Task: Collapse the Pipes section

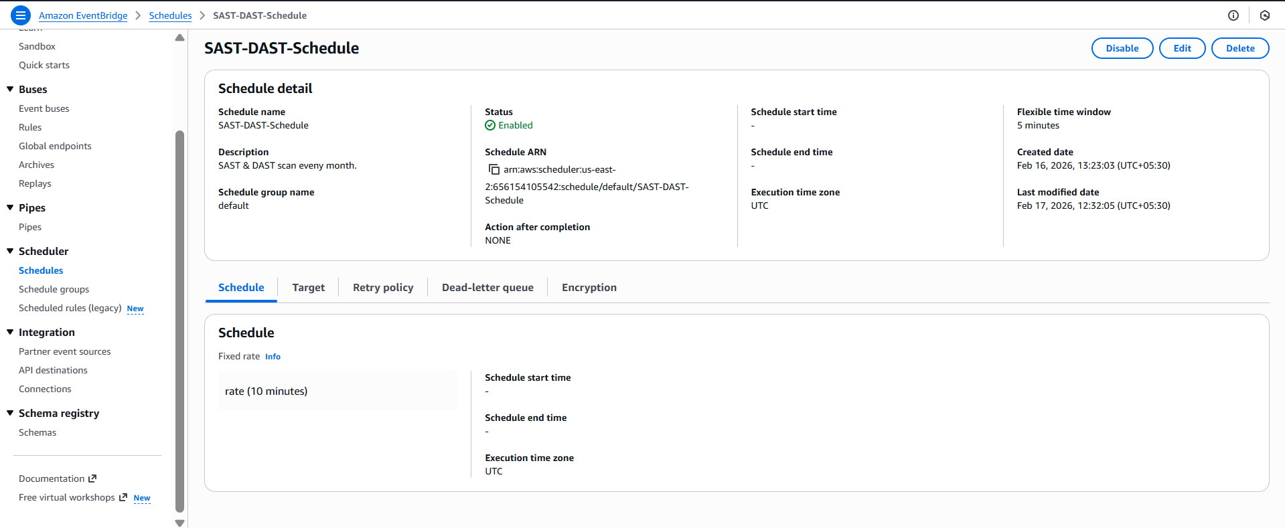Action: click(x=10, y=207)
